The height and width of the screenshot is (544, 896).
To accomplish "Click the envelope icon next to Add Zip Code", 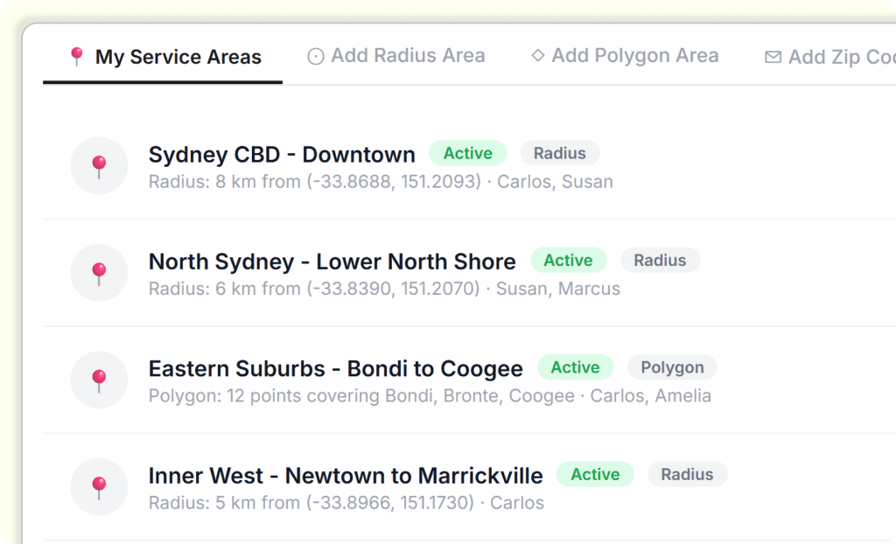I will 773,55.
